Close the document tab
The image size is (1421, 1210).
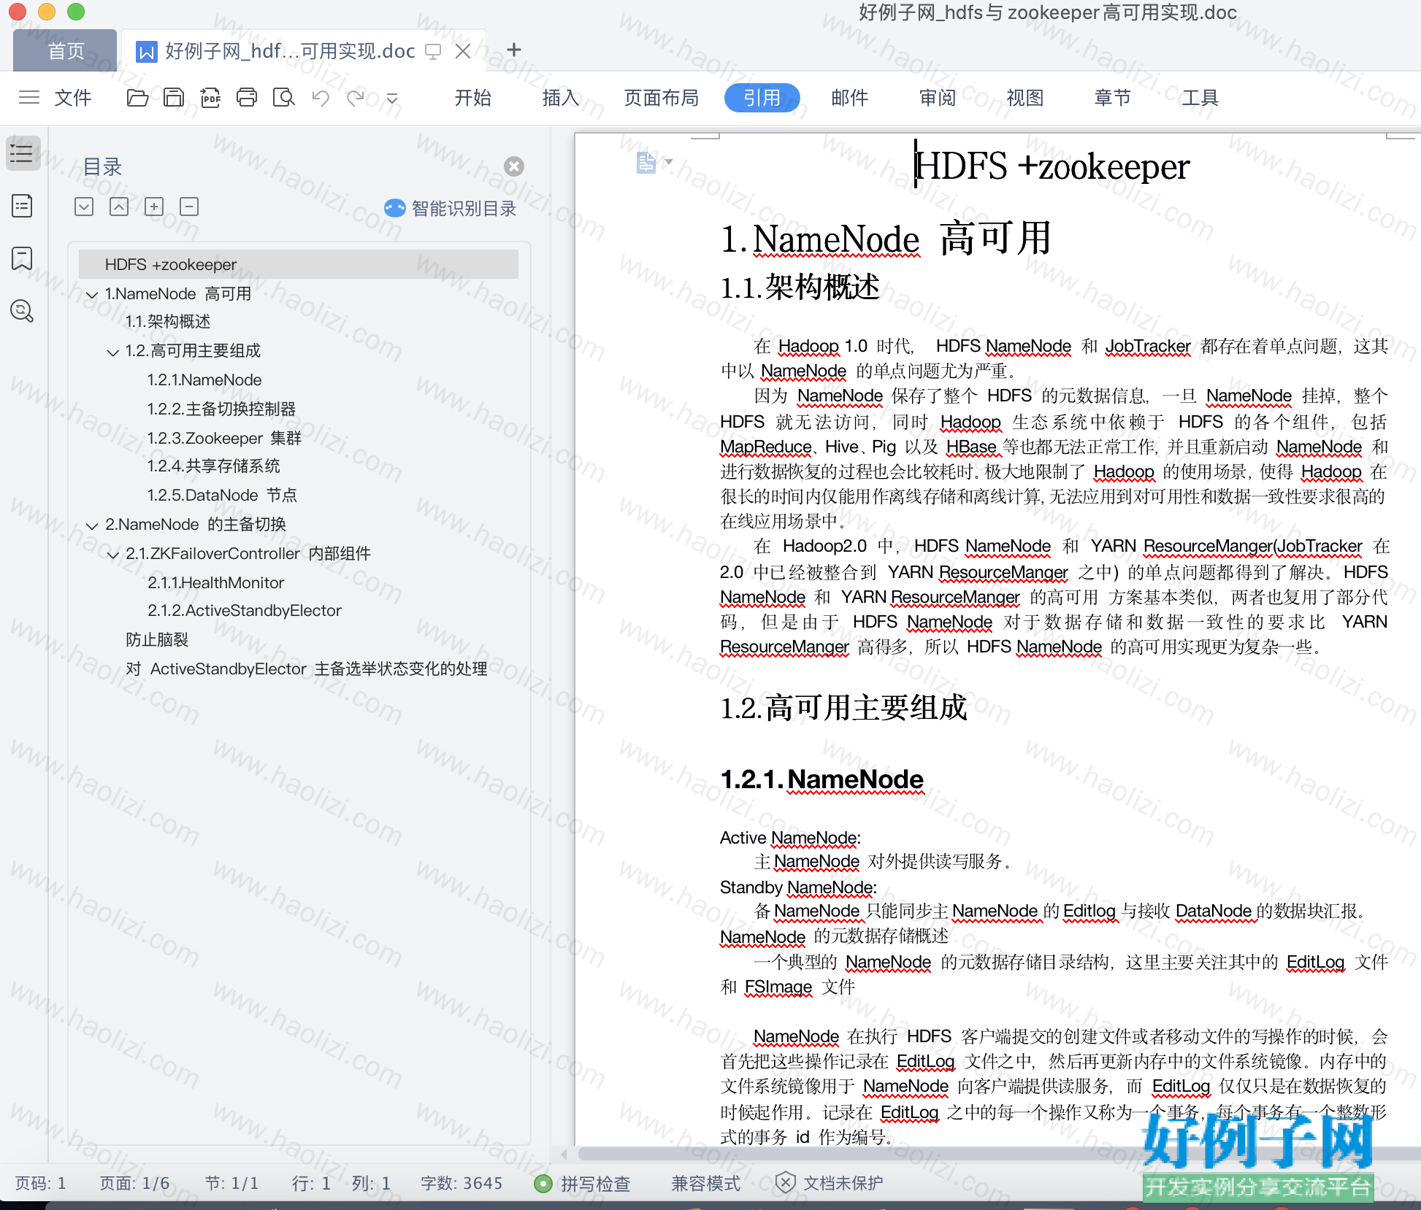[463, 51]
